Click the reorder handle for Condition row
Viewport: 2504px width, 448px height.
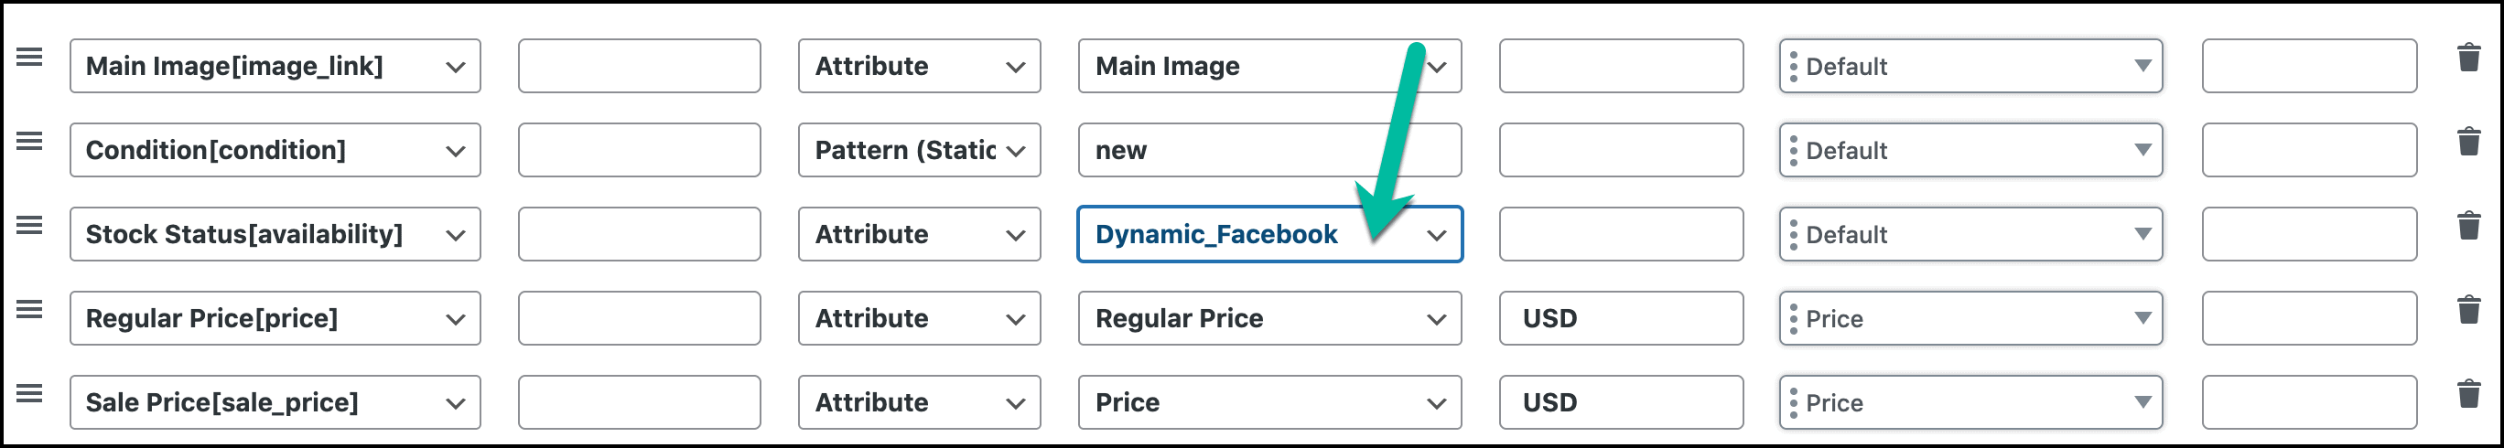click(29, 142)
